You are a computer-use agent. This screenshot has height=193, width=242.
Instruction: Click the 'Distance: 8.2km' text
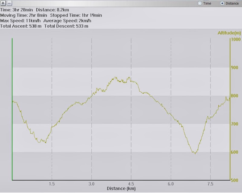tap(52, 10)
